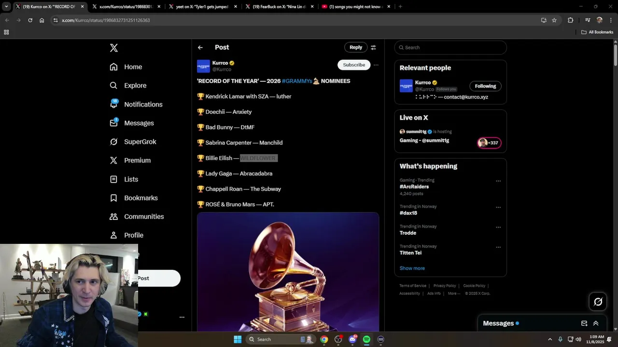Open the tab search dropdown

pos(6,7)
